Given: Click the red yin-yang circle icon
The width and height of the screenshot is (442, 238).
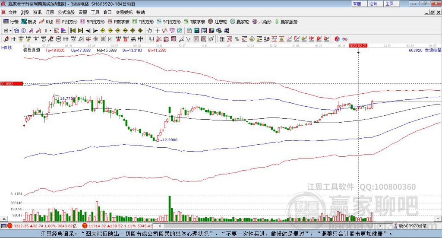Looking at the screenshot, I should point(337,39).
